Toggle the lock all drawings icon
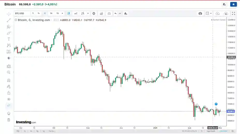The width and height of the screenshot is (240, 134). pos(9,93)
